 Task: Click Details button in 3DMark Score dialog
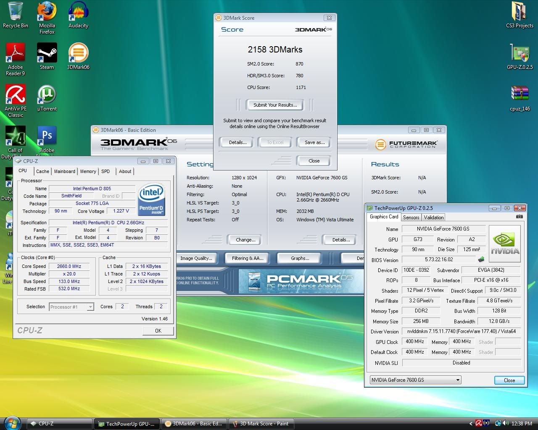(238, 142)
